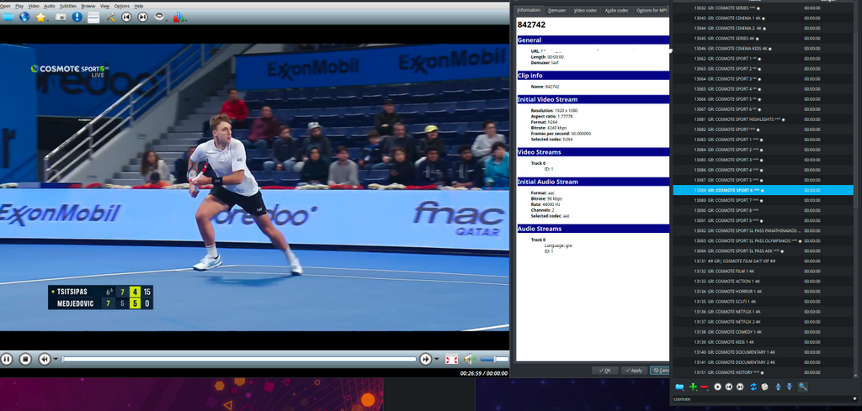Rewind using the backward seek button
This screenshot has height=411, width=862.
point(44,360)
